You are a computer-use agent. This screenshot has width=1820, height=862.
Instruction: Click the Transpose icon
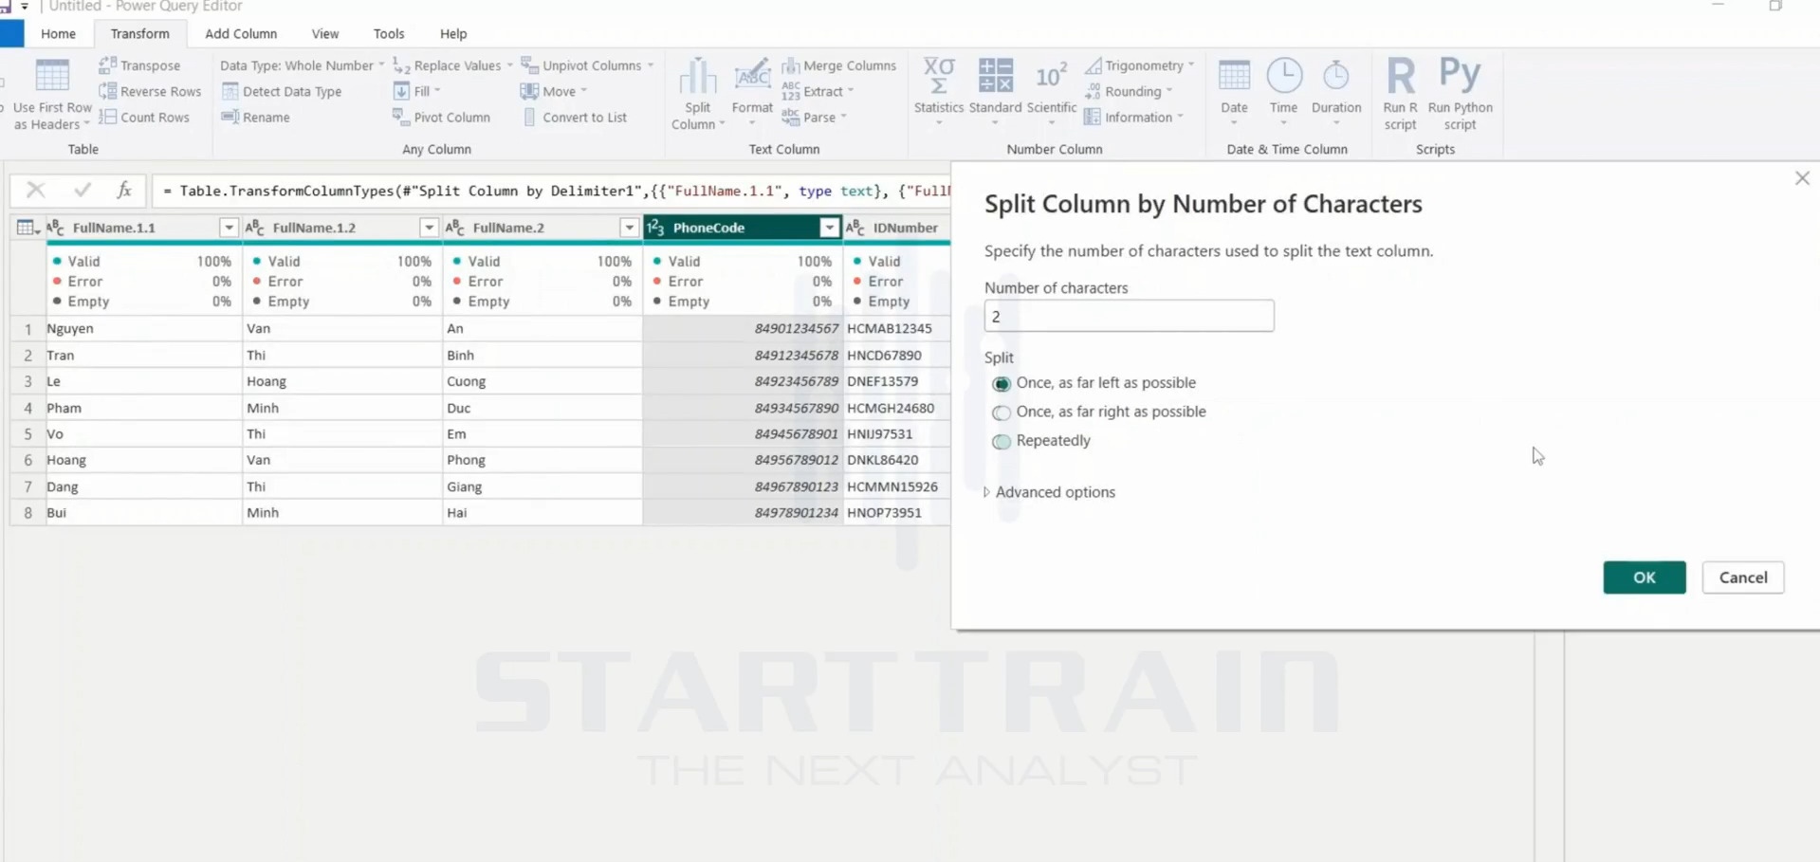point(107,65)
